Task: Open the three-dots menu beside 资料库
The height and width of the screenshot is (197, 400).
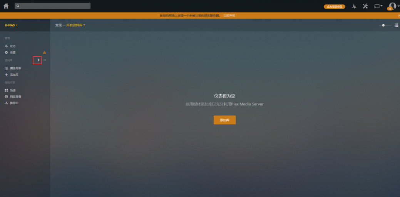Action: coord(44,60)
